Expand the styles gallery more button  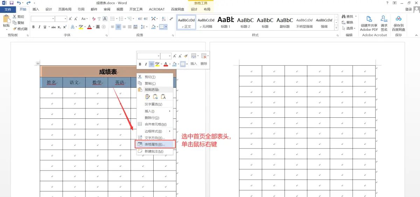click(x=336, y=27)
